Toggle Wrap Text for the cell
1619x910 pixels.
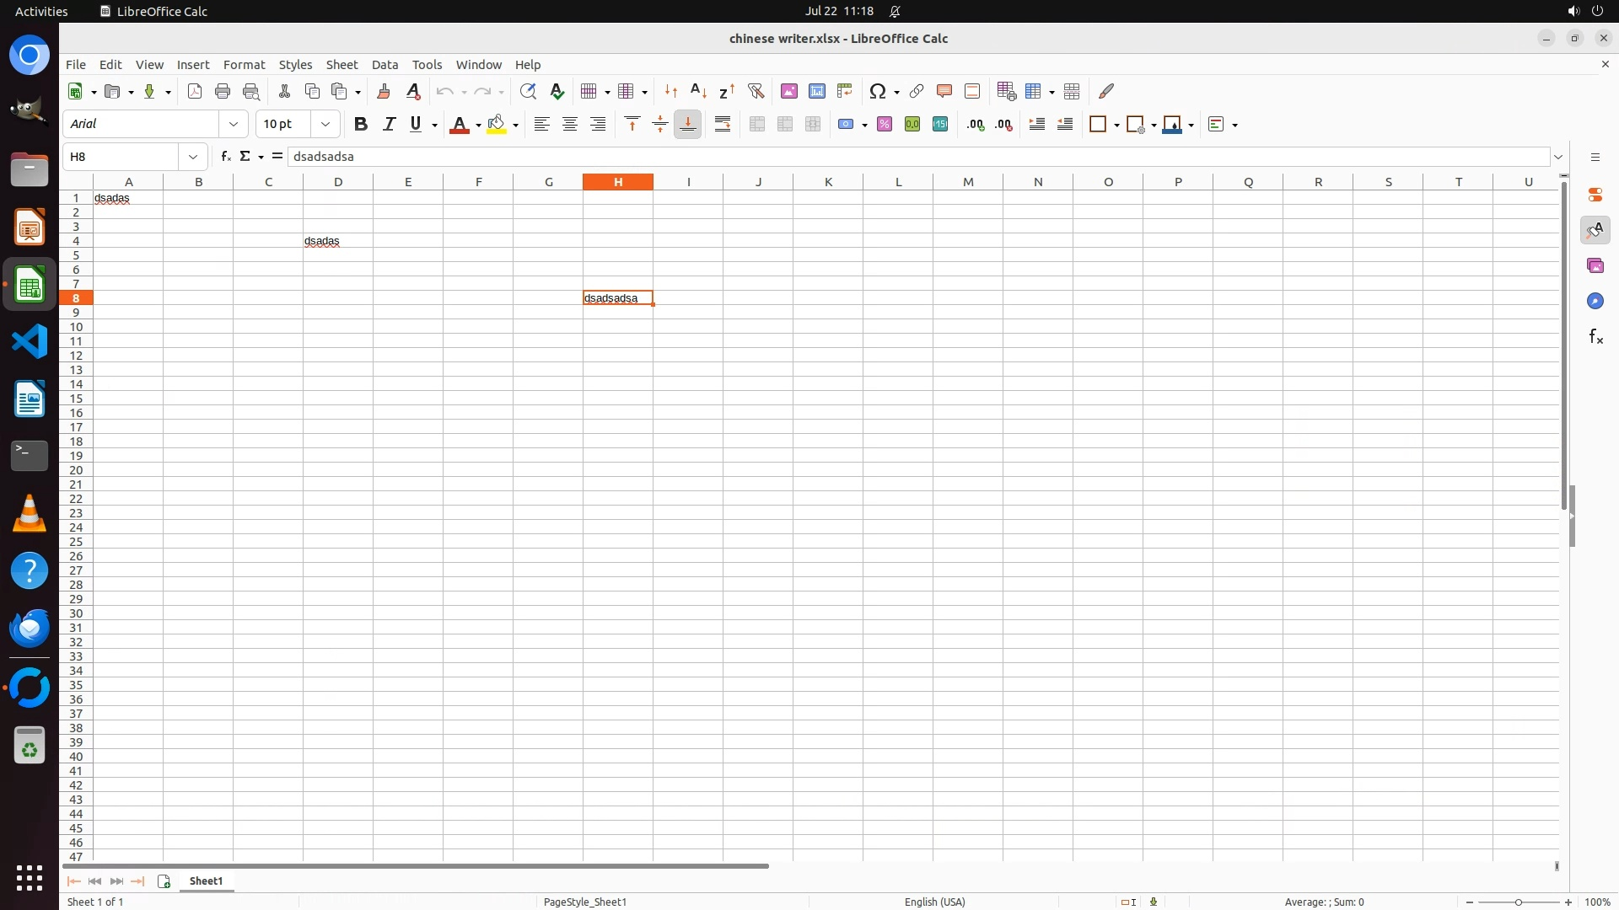[723, 125]
